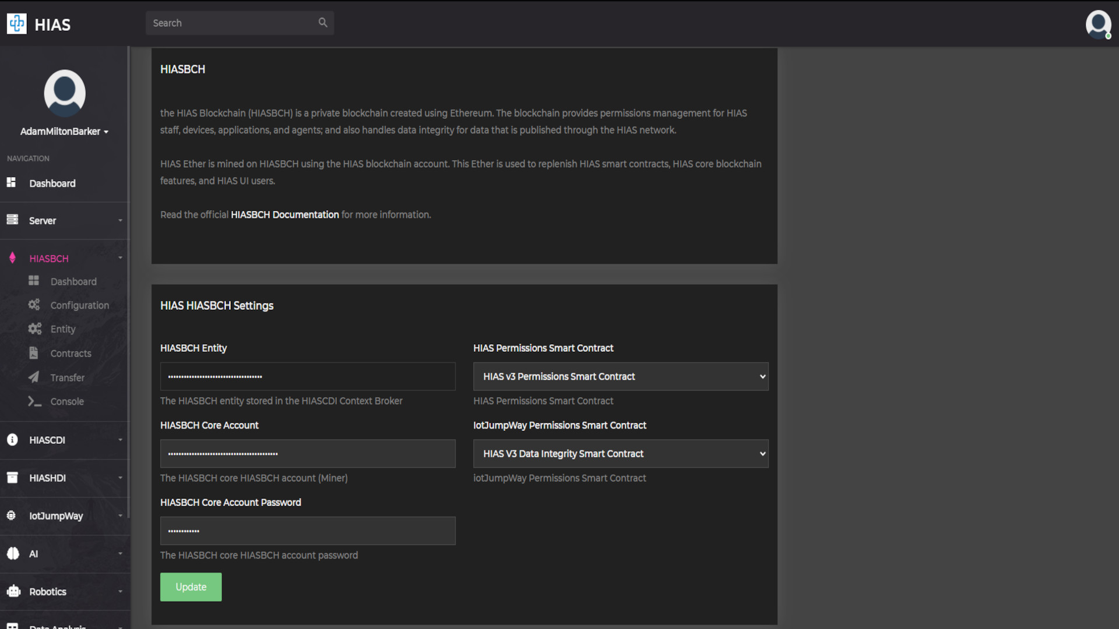The image size is (1119, 629).
Task: Expand the HIASCDI menu arrow
Action: click(120, 440)
